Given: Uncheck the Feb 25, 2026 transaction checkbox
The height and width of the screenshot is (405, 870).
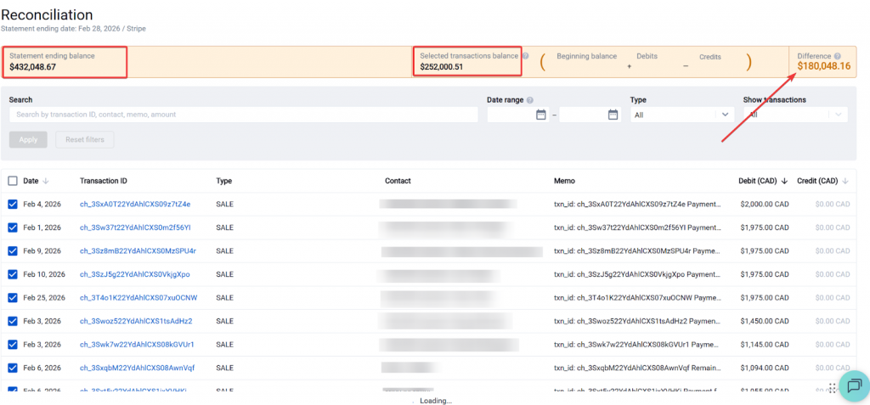Looking at the screenshot, I should point(13,298).
